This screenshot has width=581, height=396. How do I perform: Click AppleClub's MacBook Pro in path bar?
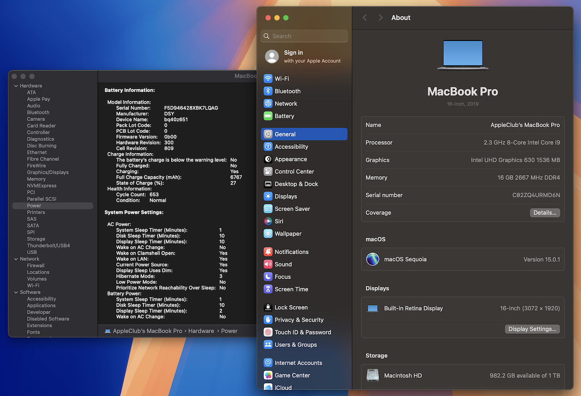tap(148, 331)
